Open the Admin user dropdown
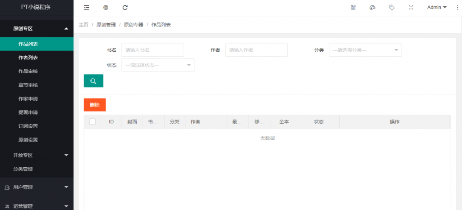Image resolution: width=462 pixels, height=210 pixels. tap(436, 7)
